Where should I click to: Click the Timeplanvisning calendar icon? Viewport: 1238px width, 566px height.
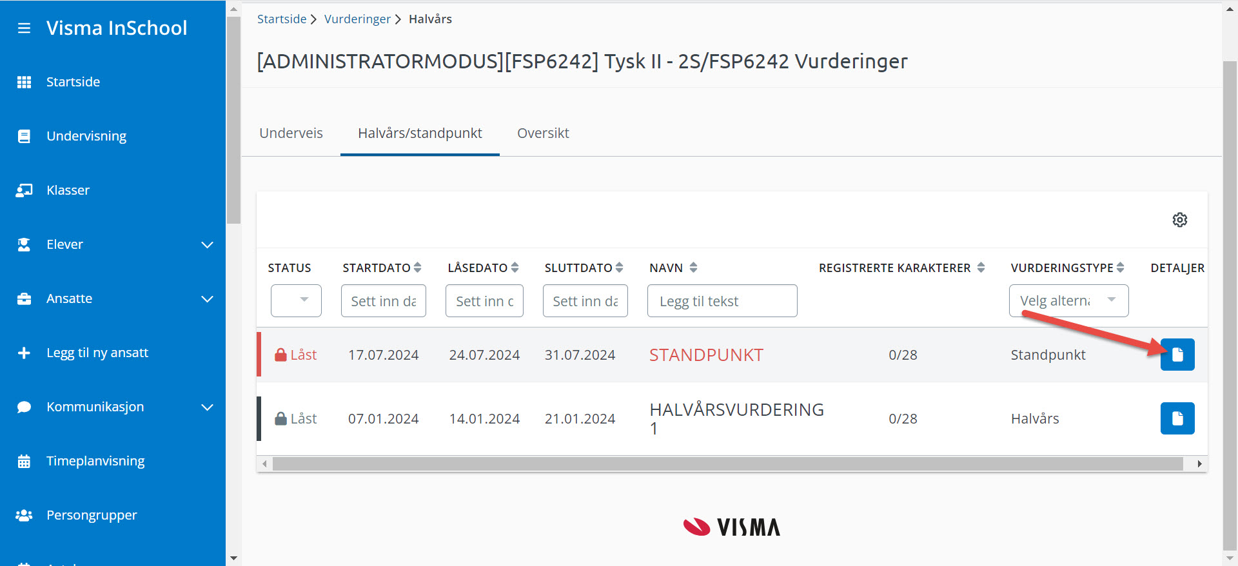point(24,461)
